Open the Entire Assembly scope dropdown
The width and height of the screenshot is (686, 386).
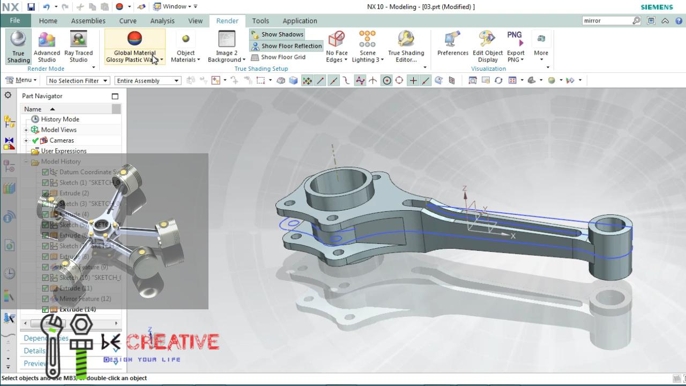coord(147,81)
